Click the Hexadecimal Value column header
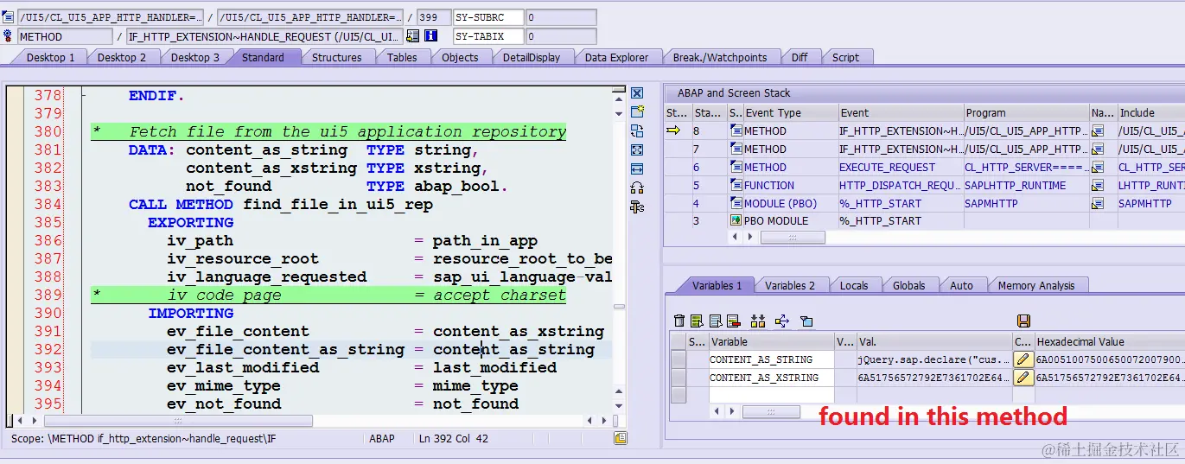 pyautogui.click(x=1109, y=341)
